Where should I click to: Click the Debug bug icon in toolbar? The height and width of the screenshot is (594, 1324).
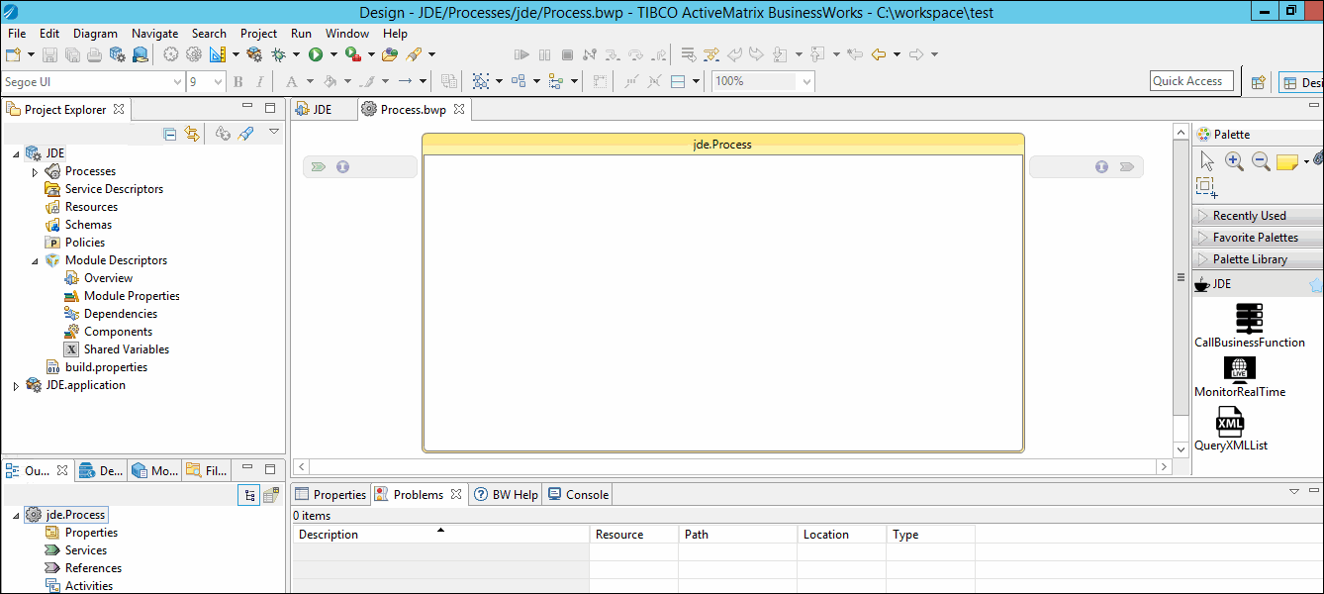coord(279,54)
